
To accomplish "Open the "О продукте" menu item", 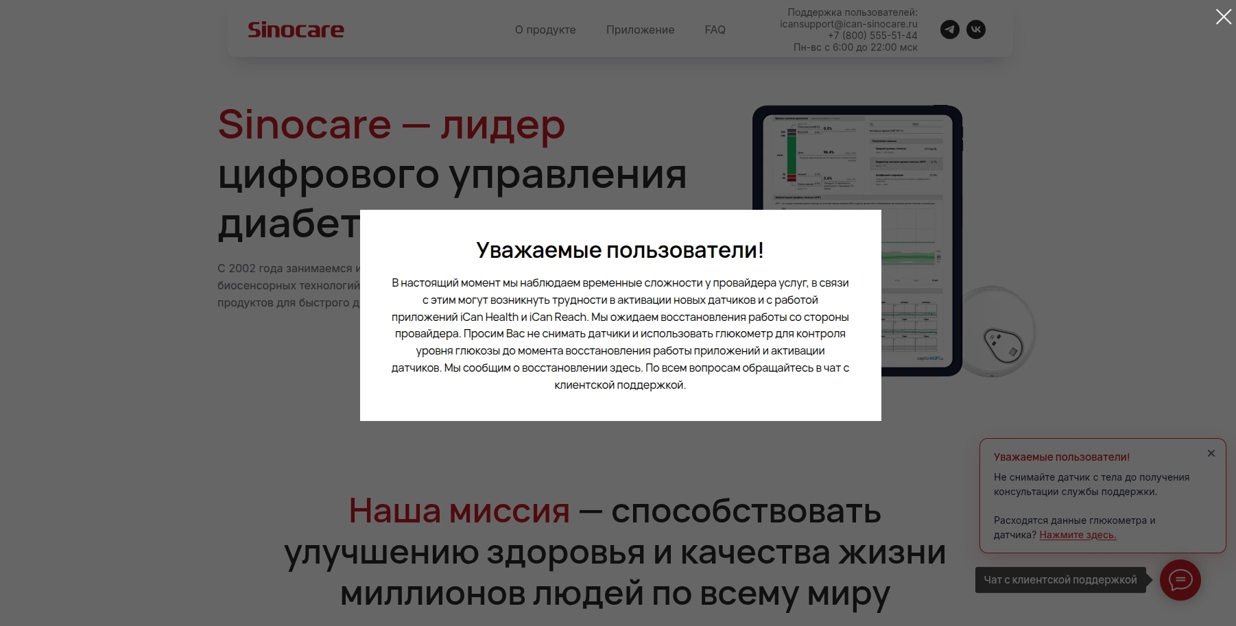I will (x=545, y=29).
